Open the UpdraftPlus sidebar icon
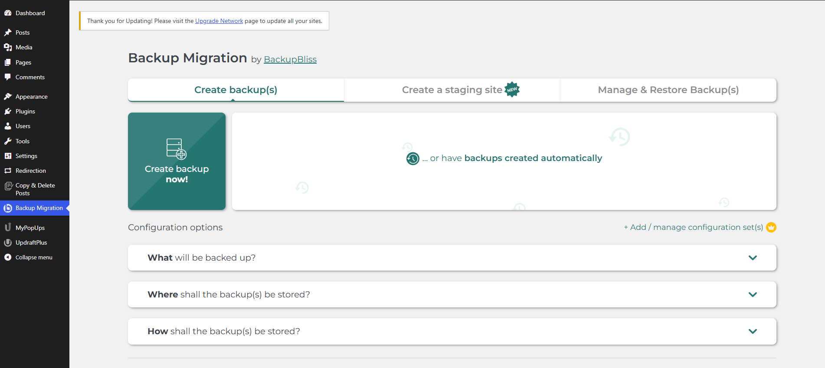This screenshot has height=368, width=825. [x=8, y=242]
